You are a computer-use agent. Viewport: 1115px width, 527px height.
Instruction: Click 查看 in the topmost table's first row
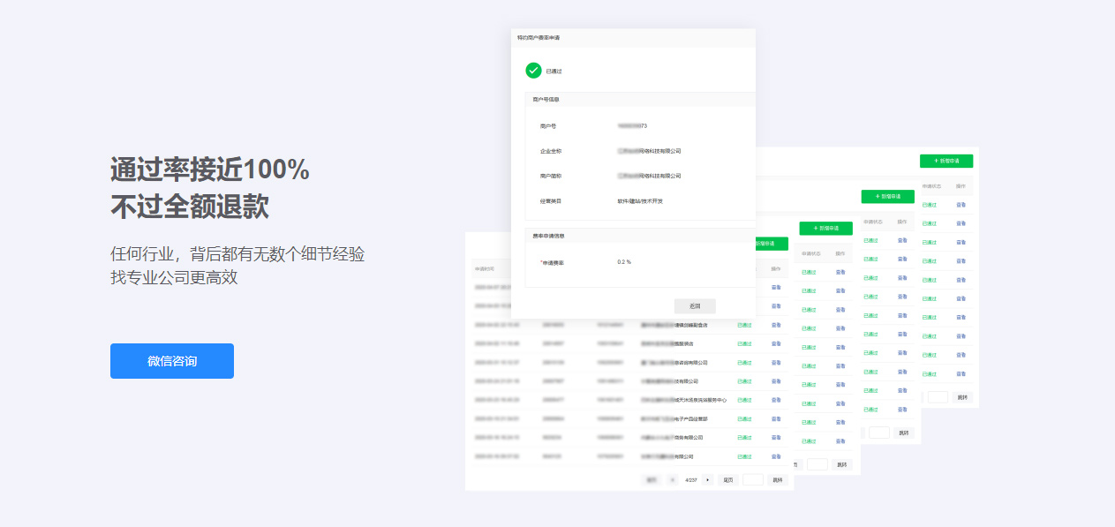tap(960, 205)
